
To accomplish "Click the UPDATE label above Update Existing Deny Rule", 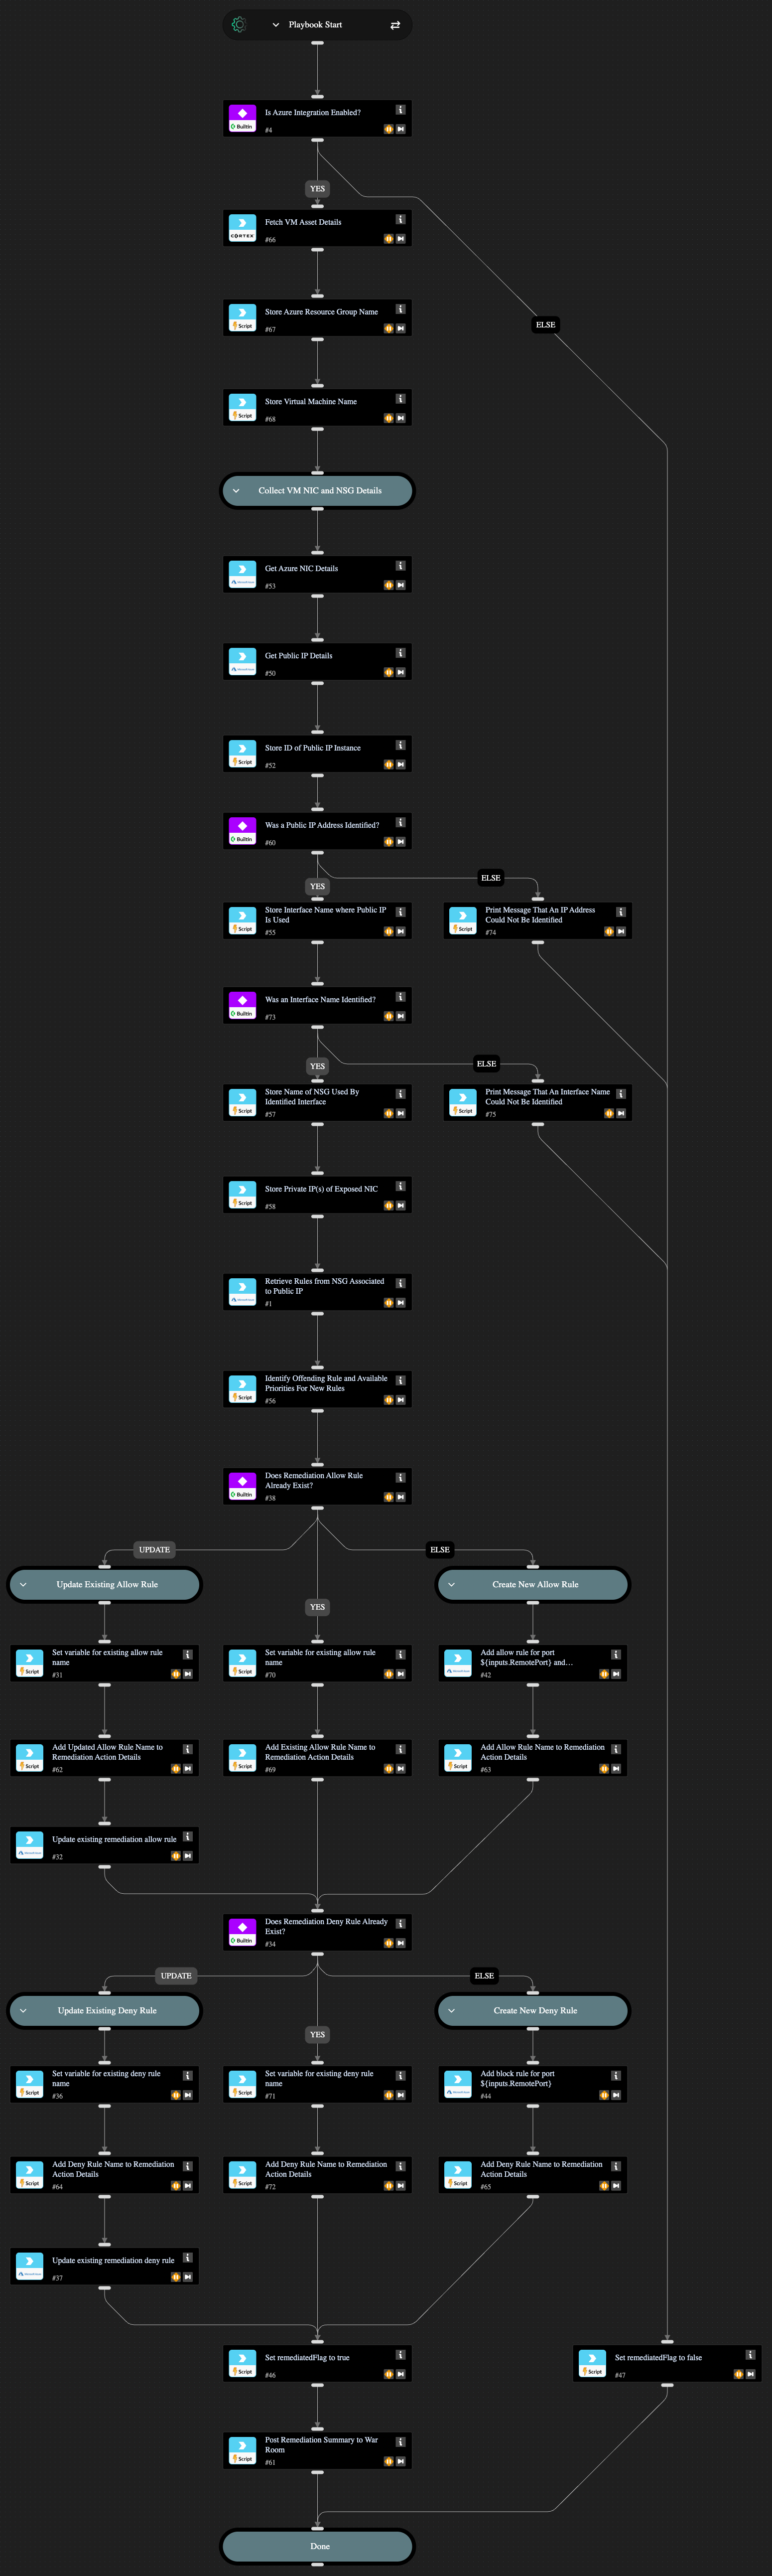I will 176,1976.
